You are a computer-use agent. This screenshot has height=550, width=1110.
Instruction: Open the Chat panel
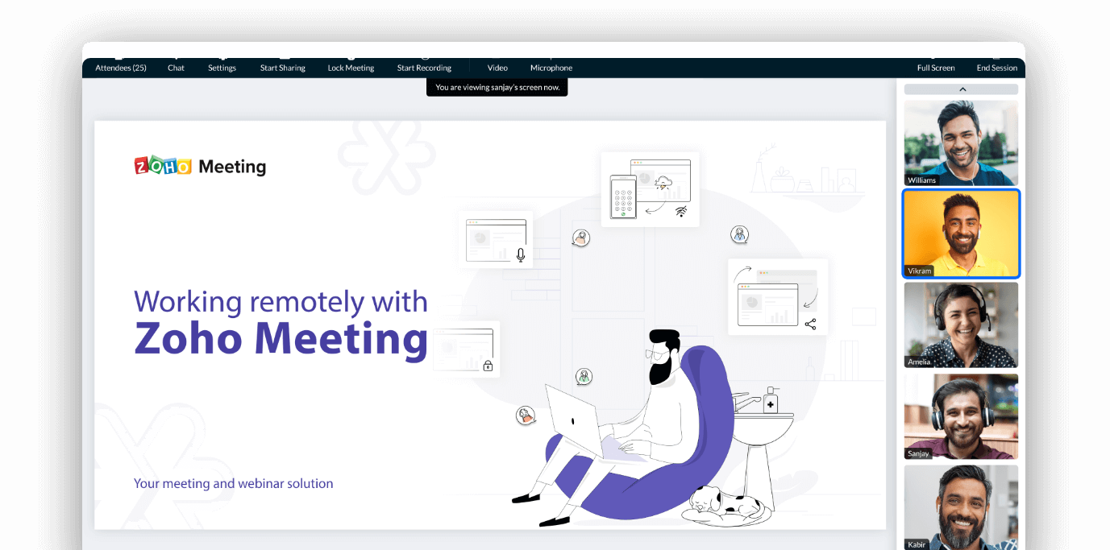(176, 68)
